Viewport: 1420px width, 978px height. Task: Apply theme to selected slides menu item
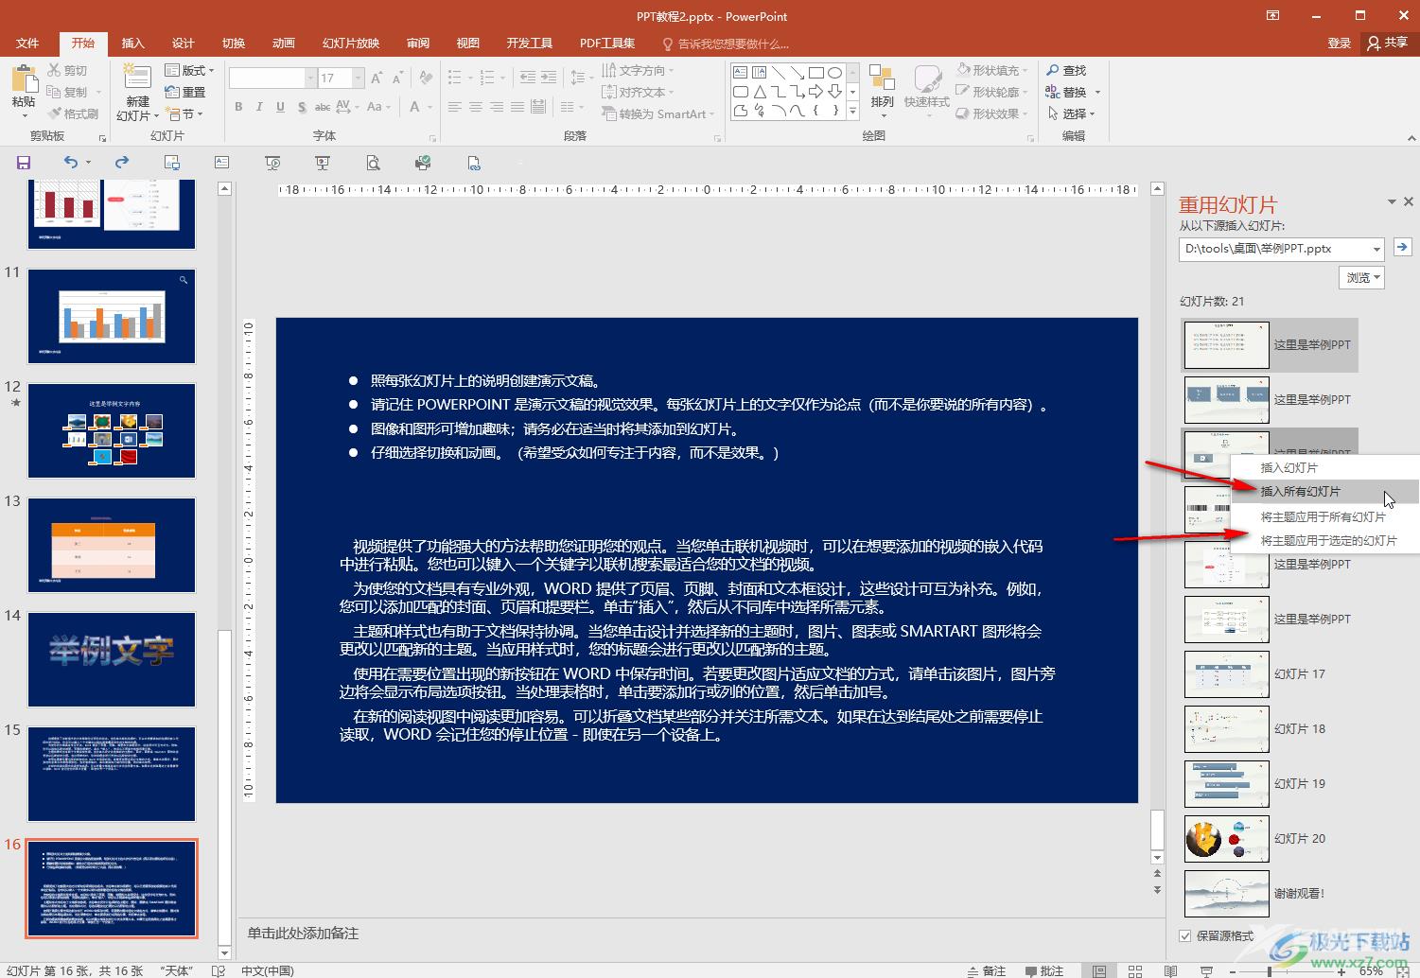coord(1324,540)
